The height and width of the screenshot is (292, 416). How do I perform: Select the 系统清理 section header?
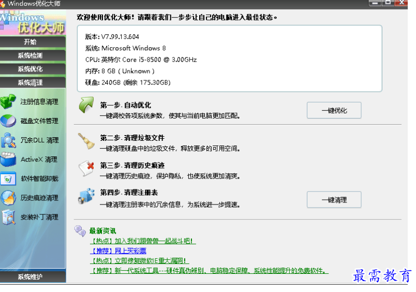(33, 82)
